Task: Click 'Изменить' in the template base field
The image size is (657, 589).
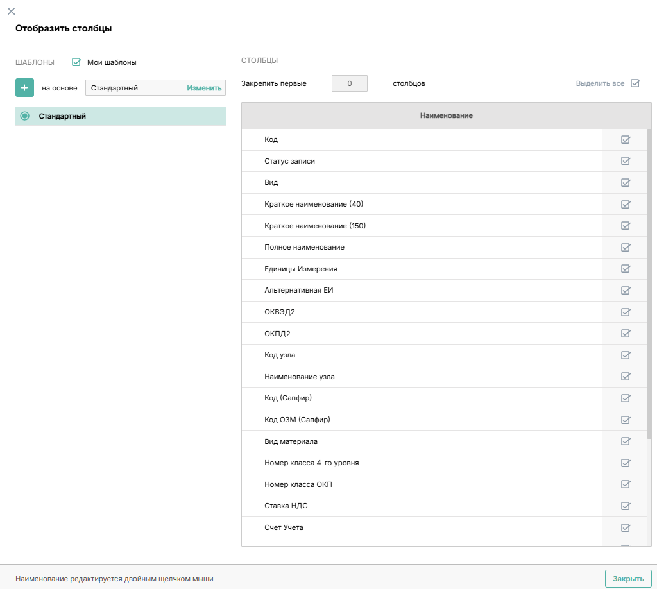Action: 204,88
